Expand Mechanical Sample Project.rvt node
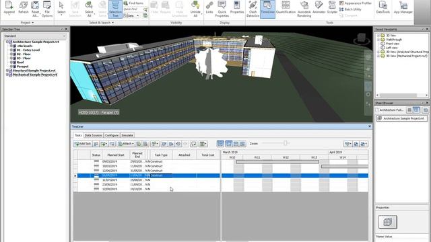 7,75
